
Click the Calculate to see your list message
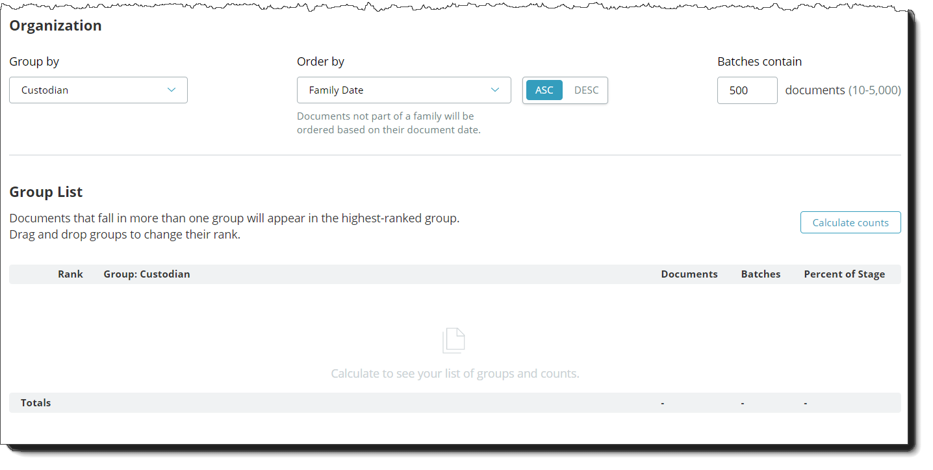pyautogui.click(x=455, y=374)
